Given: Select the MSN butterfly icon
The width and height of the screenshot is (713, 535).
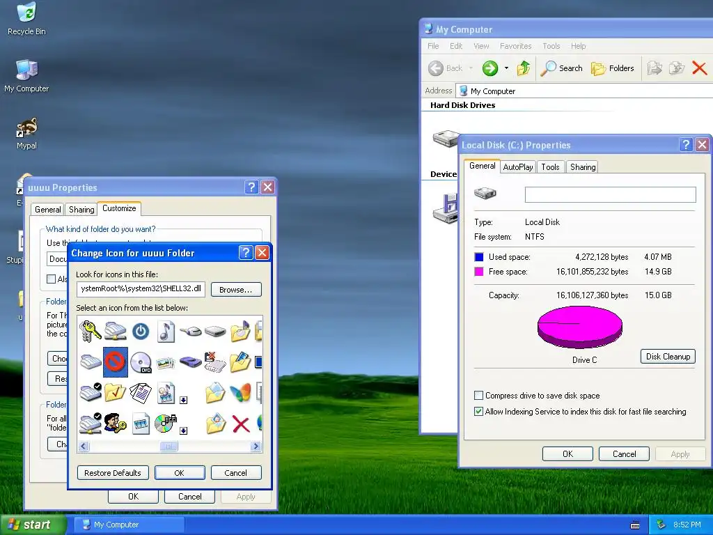Looking at the screenshot, I should tap(240, 393).
